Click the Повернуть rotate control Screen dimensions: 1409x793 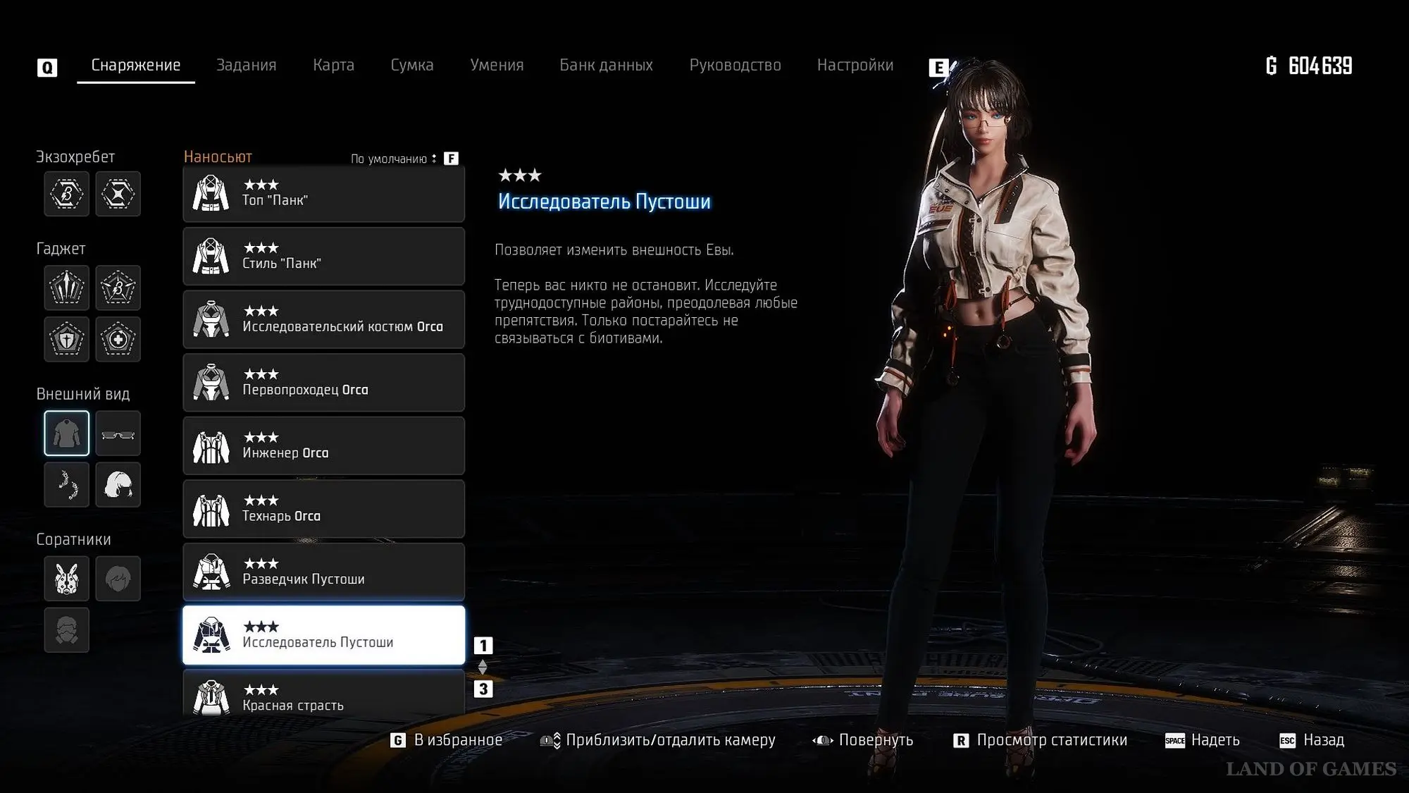tap(876, 740)
